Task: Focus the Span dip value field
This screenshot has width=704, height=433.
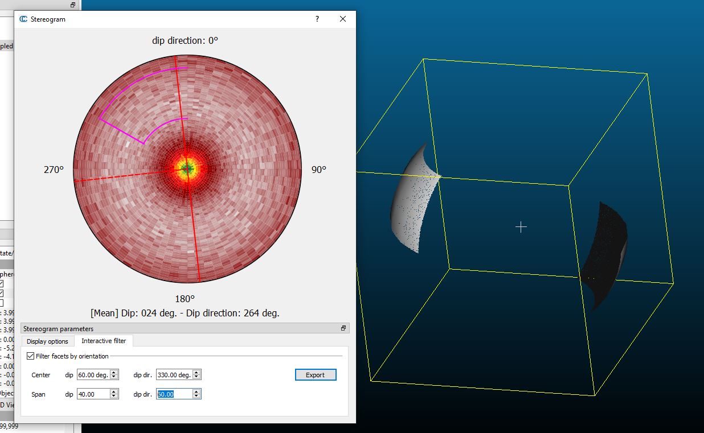Action: coord(92,394)
